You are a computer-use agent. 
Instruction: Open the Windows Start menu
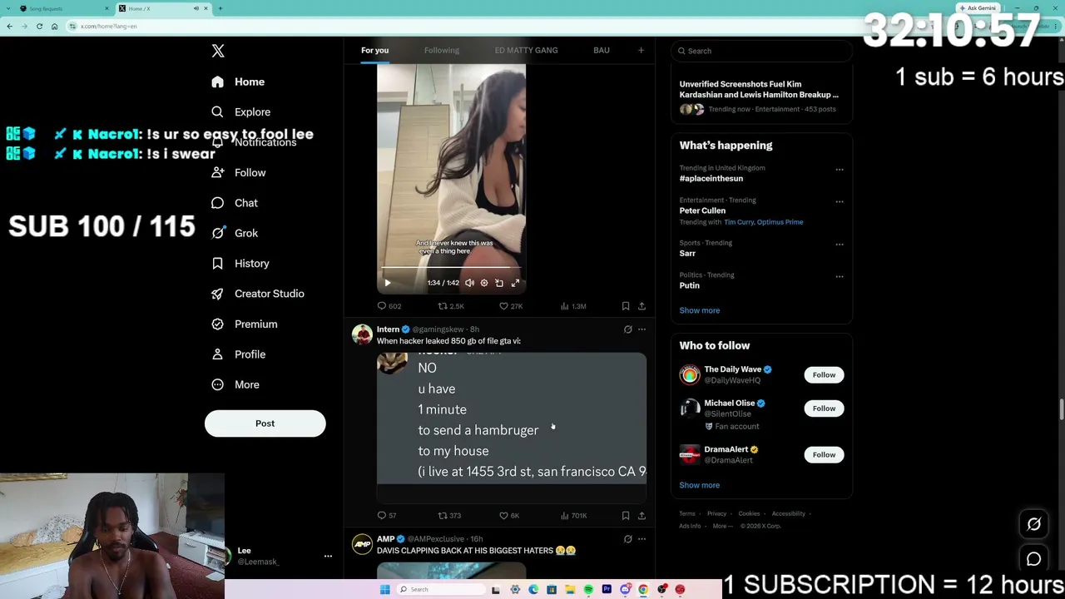click(385, 590)
